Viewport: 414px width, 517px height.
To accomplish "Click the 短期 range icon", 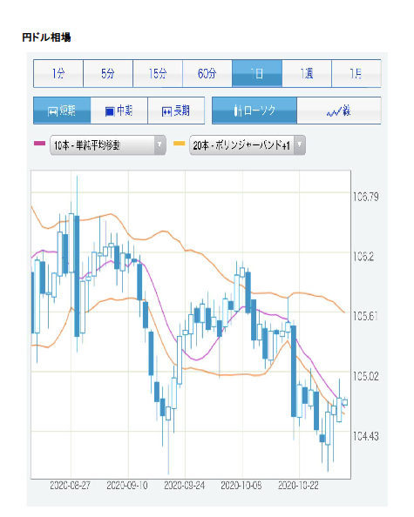I will tap(53, 111).
